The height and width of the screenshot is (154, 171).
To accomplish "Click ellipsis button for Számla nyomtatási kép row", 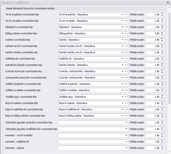I will (126, 40).
